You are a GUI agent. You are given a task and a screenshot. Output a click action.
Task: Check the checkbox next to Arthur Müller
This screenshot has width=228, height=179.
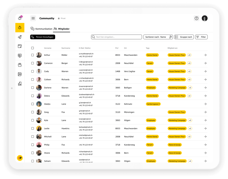pos(33,55)
